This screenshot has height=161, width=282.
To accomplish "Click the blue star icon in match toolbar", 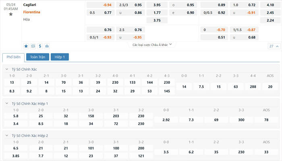I will click(x=26, y=46).
